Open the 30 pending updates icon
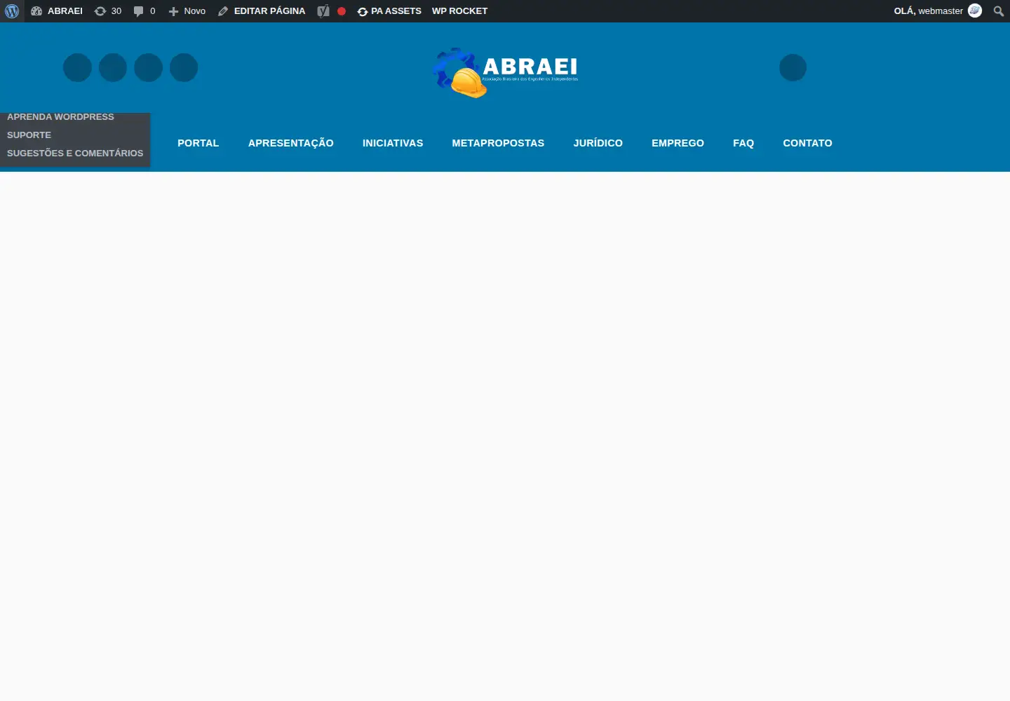 coord(108,11)
